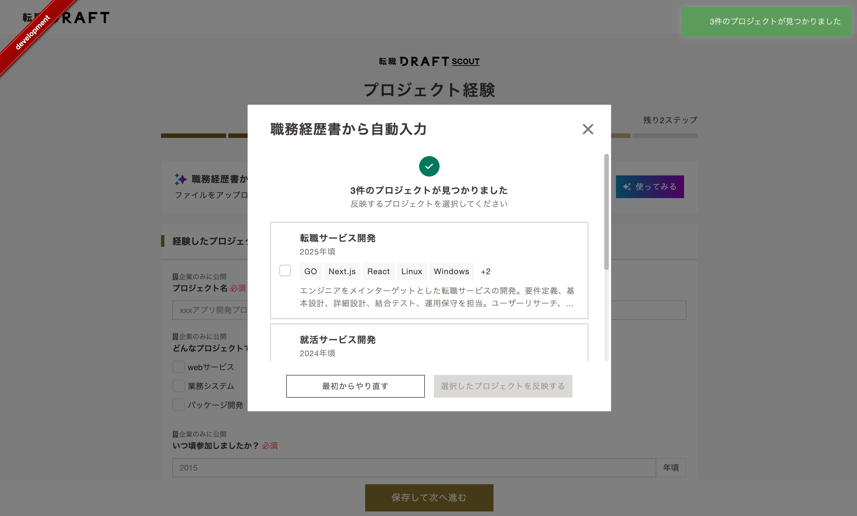Click the green checkmark success icon
The width and height of the screenshot is (857, 516).
429,166
